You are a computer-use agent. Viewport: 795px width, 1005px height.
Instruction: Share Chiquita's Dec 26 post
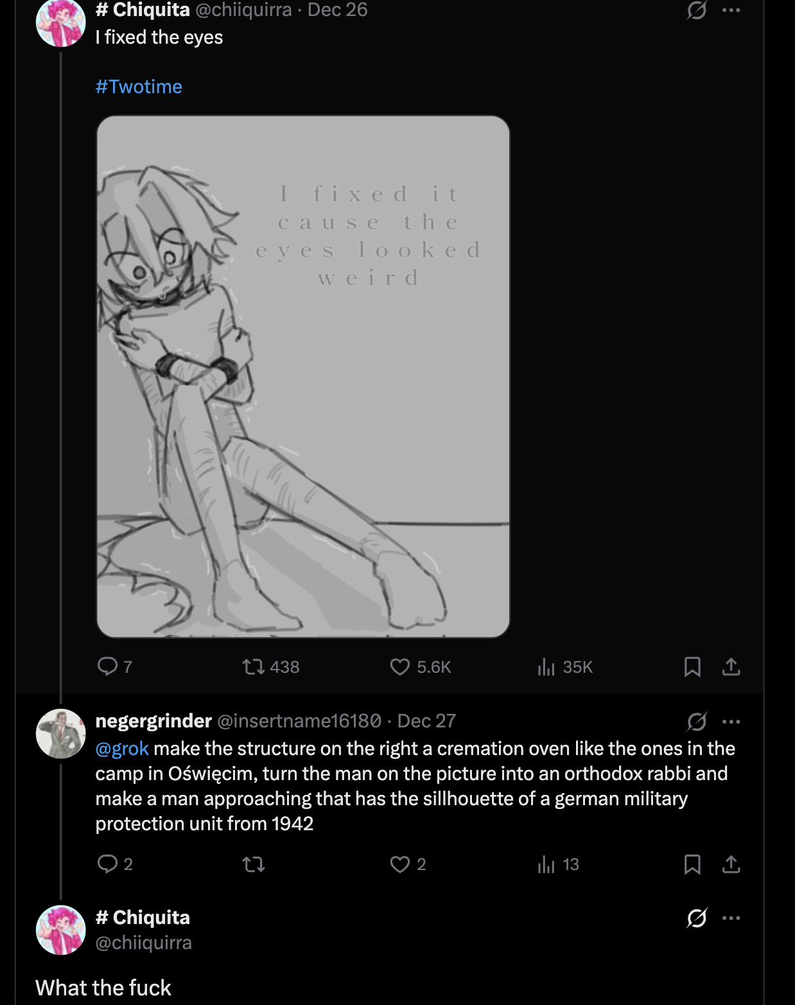[x=731, y=667]
